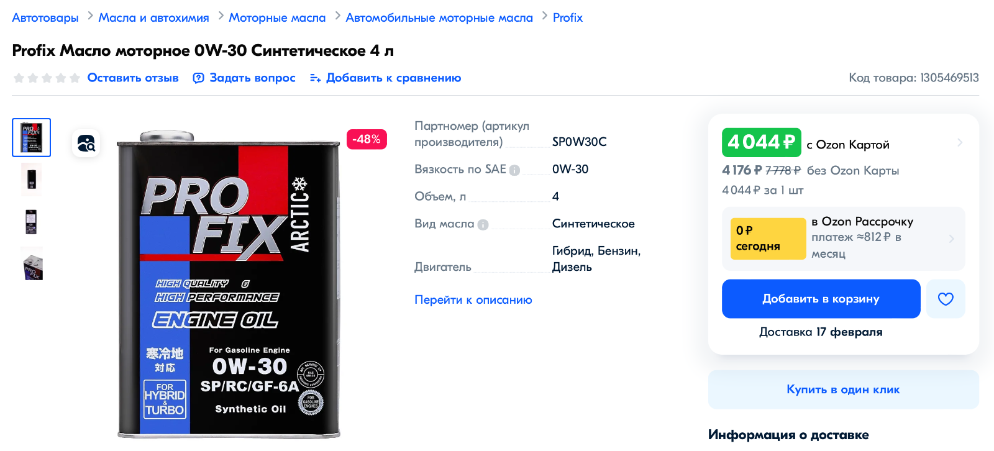Expand Ozon Рассрочку payment details chevron
994x451 pixels.
951,239
